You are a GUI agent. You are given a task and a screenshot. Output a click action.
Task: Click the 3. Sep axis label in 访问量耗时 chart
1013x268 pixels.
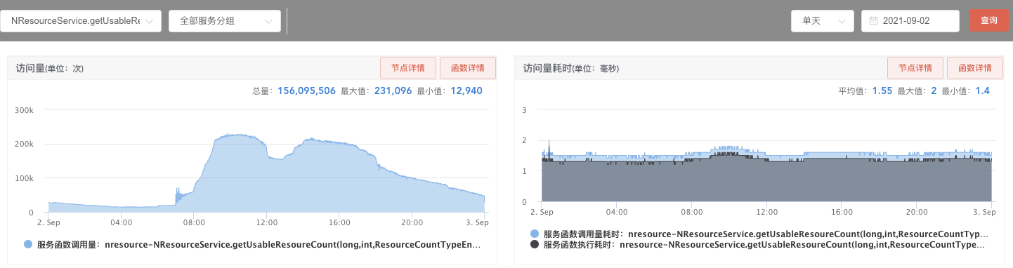point(985,212)
